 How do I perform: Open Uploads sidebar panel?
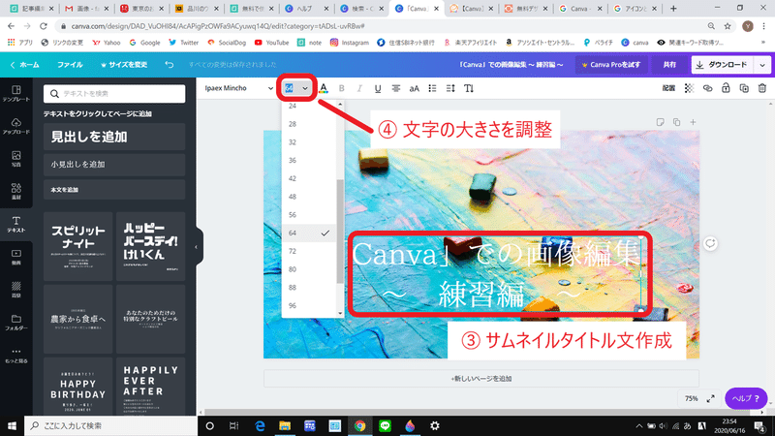pyautogui.click(x=16, y=126)
